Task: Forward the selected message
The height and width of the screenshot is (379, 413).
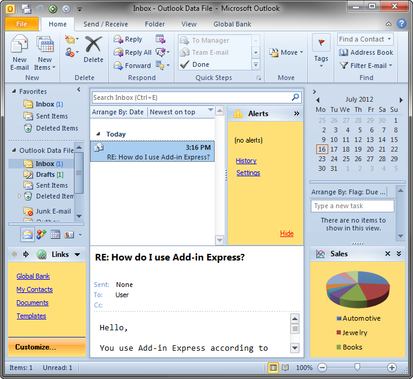Action: coord(132,66)
